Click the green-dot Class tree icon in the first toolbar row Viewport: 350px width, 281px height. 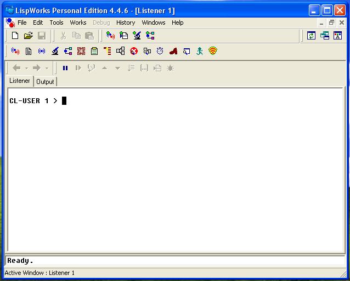click(x=150, y=35)
